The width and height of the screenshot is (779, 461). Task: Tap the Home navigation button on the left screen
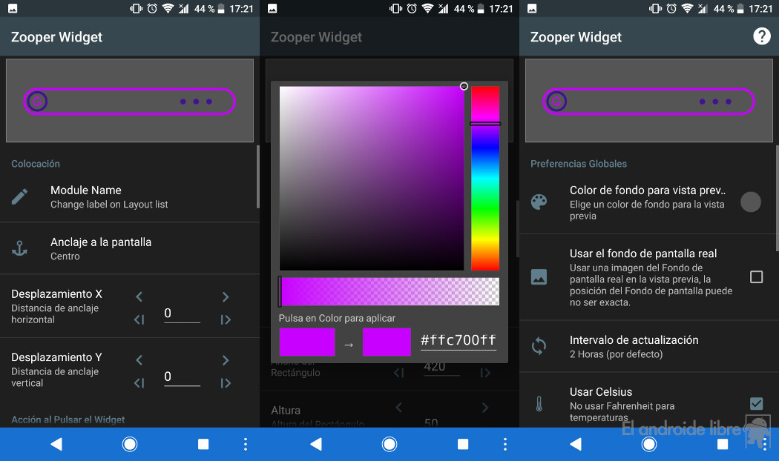pos(130,444)
